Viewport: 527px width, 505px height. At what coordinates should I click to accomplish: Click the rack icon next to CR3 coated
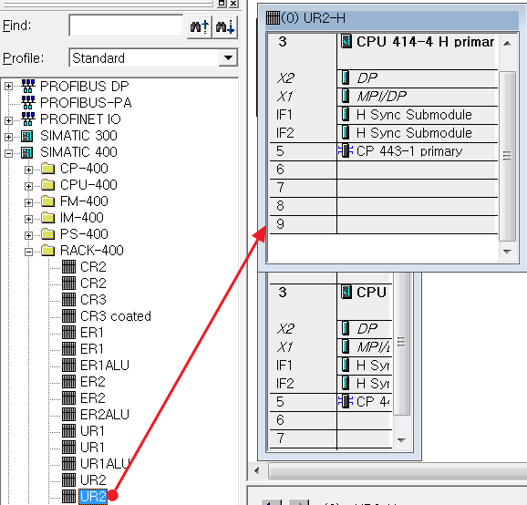click(69, 315)
